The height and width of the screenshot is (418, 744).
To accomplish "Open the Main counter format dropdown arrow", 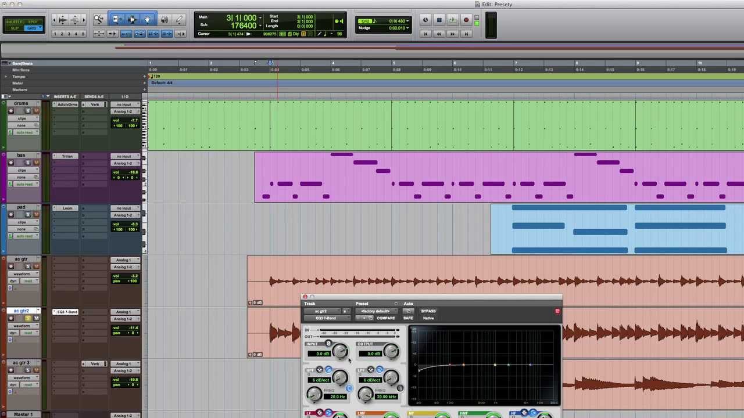I will click(260, 17).
